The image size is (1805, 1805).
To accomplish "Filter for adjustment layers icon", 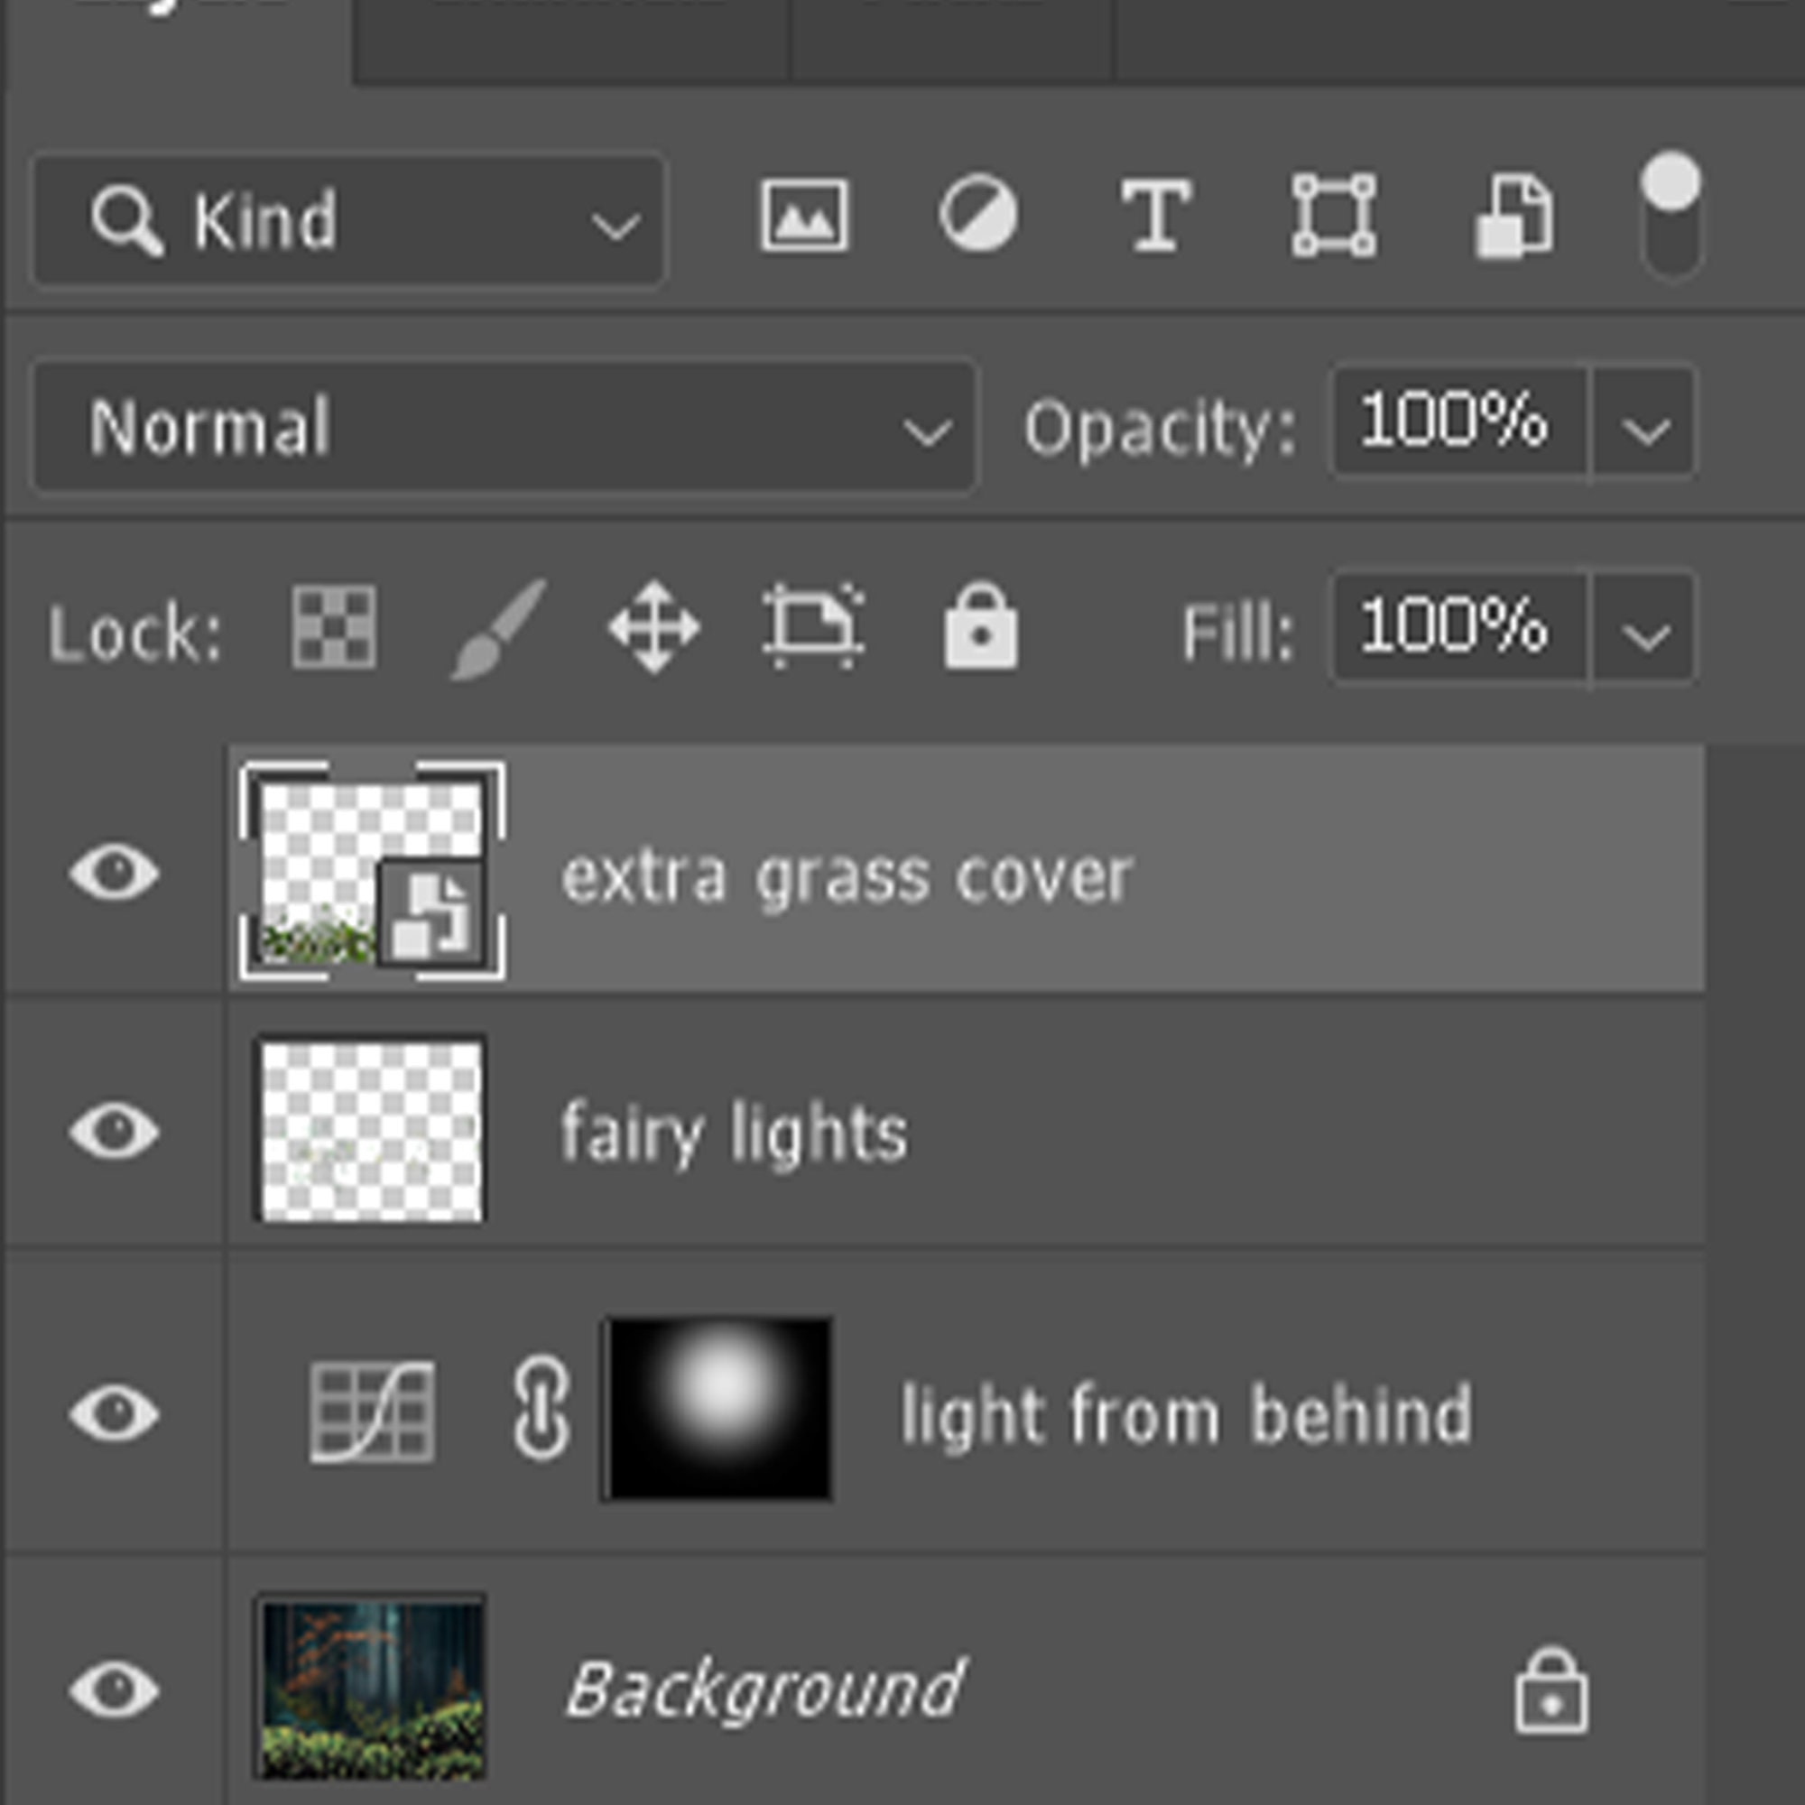I will tap(978, 214).
